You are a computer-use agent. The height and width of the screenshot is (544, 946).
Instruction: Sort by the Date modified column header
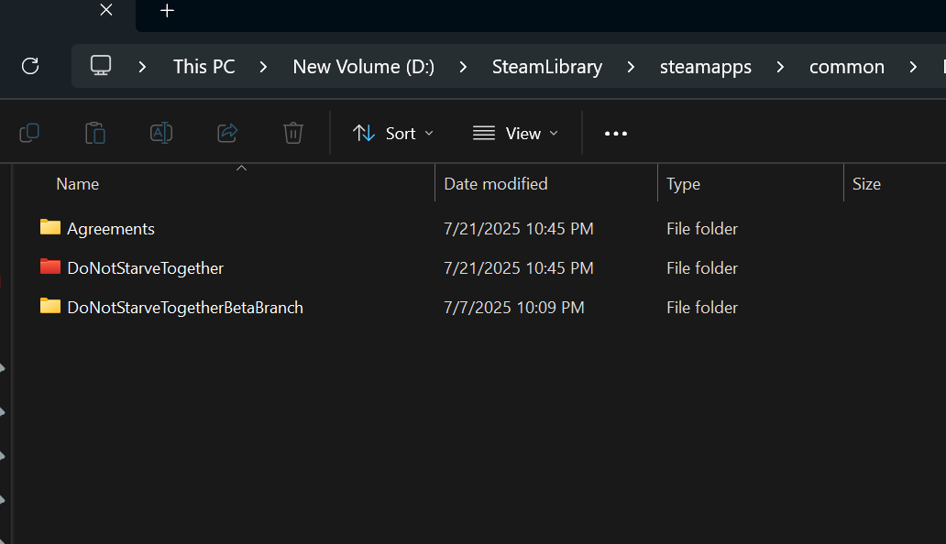coord(496,184)
